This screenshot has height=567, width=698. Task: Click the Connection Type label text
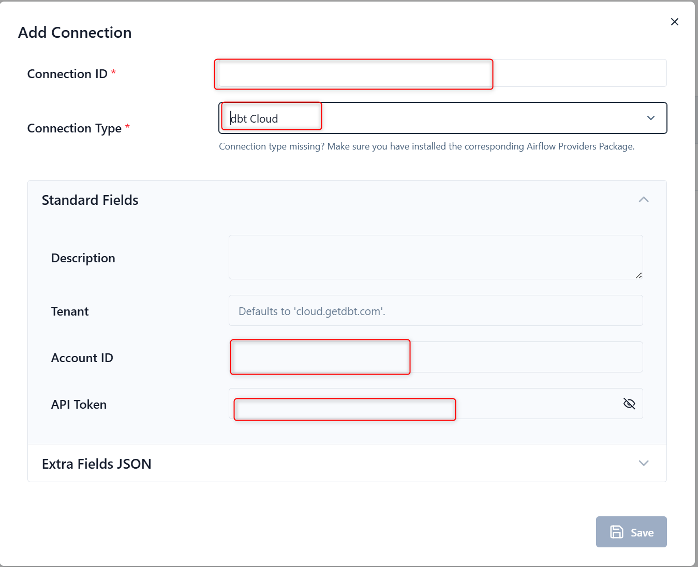pos(75,128)
